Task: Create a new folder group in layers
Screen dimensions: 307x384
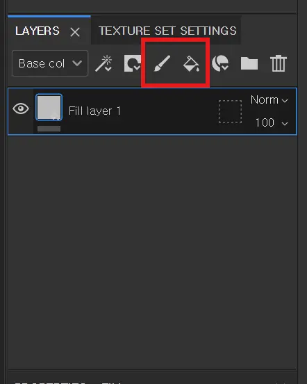Action: point(249,64)
